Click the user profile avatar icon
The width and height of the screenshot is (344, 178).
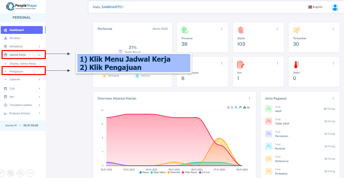(x=335, y=7)
